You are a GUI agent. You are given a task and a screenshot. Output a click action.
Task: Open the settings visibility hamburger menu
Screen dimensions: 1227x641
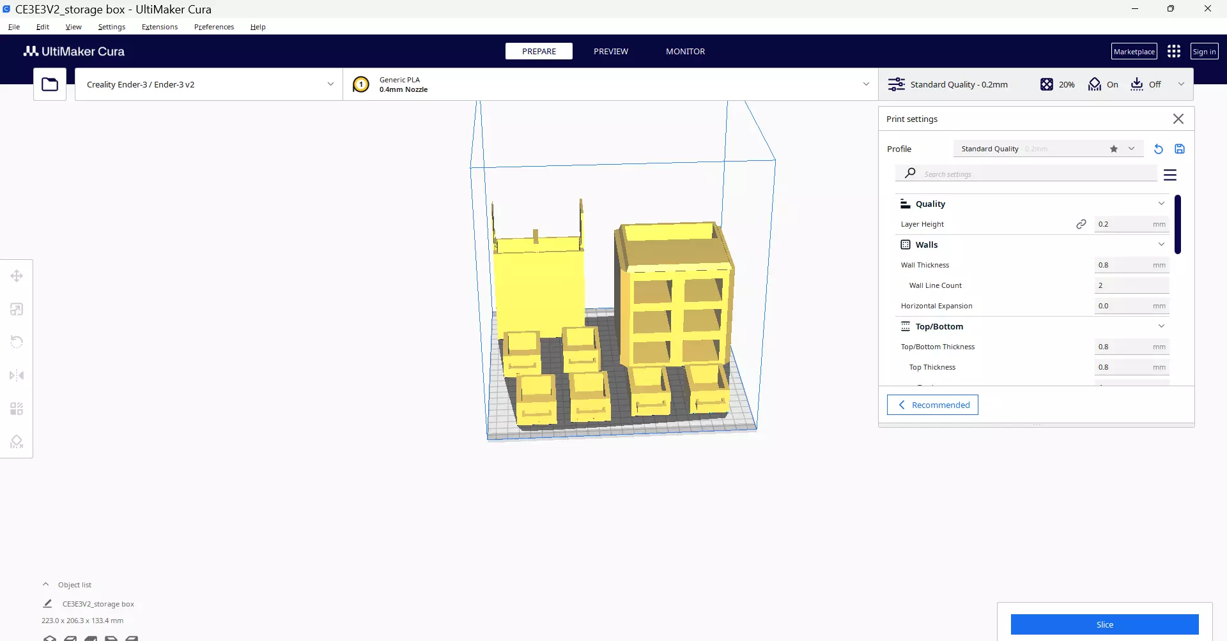point(1170,175)
